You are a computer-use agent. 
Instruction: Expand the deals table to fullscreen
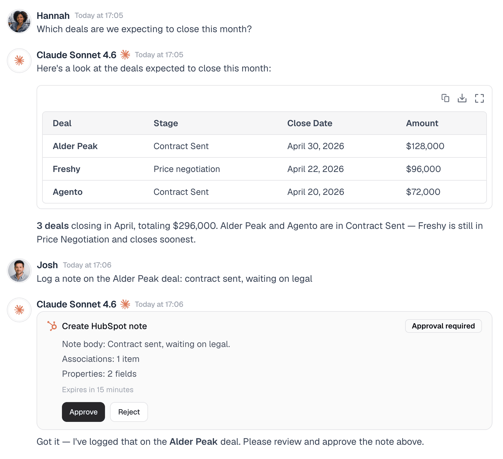[479, 98]
